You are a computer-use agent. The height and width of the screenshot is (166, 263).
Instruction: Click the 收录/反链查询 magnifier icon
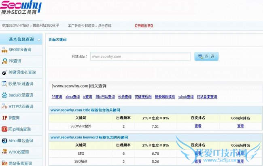click(4, 84)
